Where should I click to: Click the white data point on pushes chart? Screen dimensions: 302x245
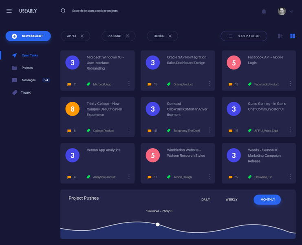(x=158, y=224)
